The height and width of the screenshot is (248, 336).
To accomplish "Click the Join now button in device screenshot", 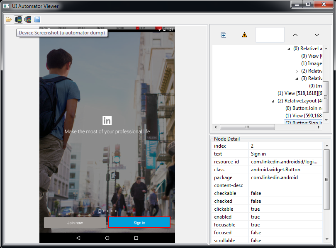I will pos(75,223).
